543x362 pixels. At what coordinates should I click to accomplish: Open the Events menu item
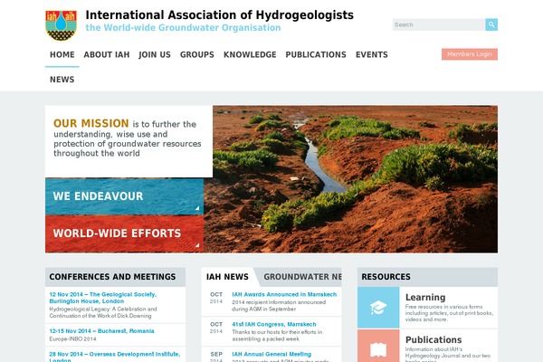coord(372,54)
